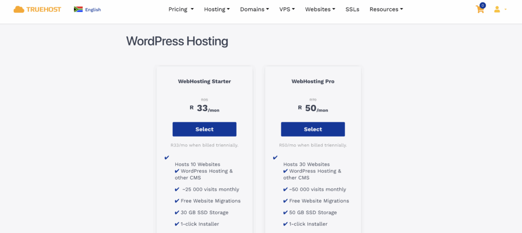Click the struck-through R70 price
This screenshot has height=233, width=522.
click(313, 99)
